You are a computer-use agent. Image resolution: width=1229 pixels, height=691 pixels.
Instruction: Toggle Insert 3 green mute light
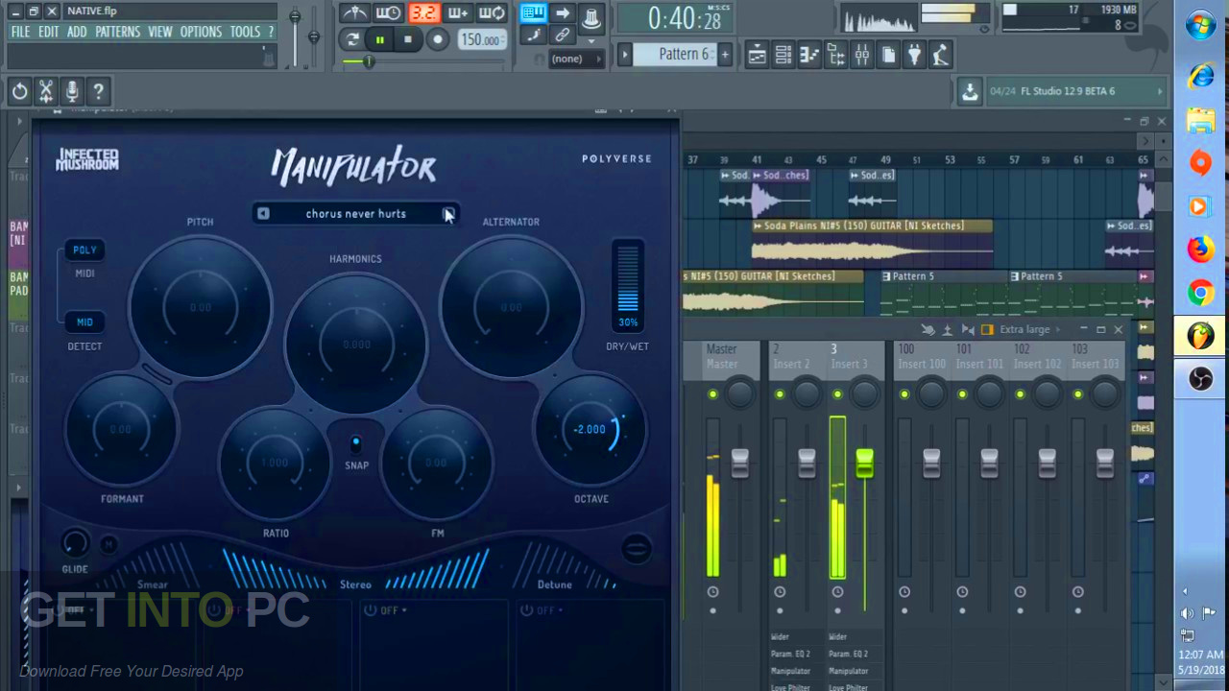837,394
